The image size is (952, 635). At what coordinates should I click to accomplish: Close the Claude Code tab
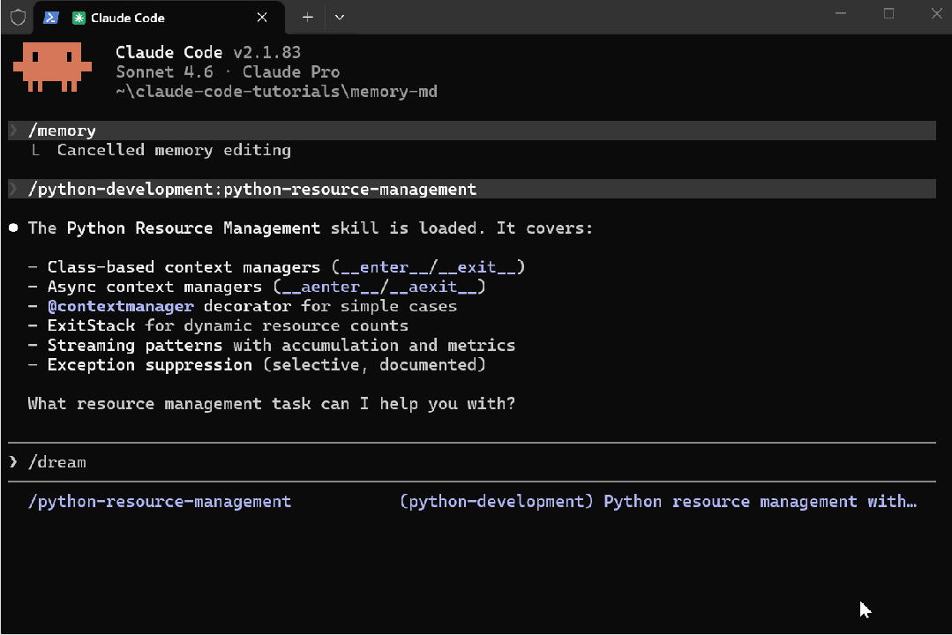tap(262, 18)
